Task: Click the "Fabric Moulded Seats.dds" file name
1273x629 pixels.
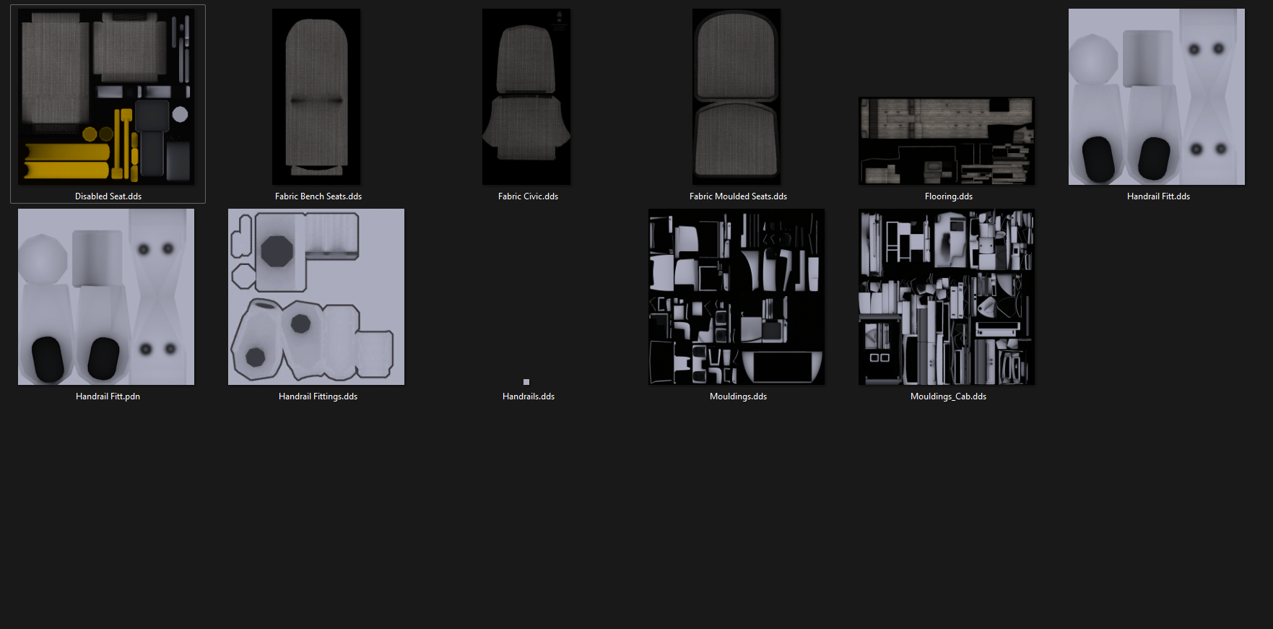Action: [738, 196]
